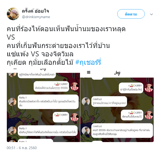Click Ch3RRY avatar next to 55555 message
Viewport: 160px width, 152px height.
(x=74, y=87)
